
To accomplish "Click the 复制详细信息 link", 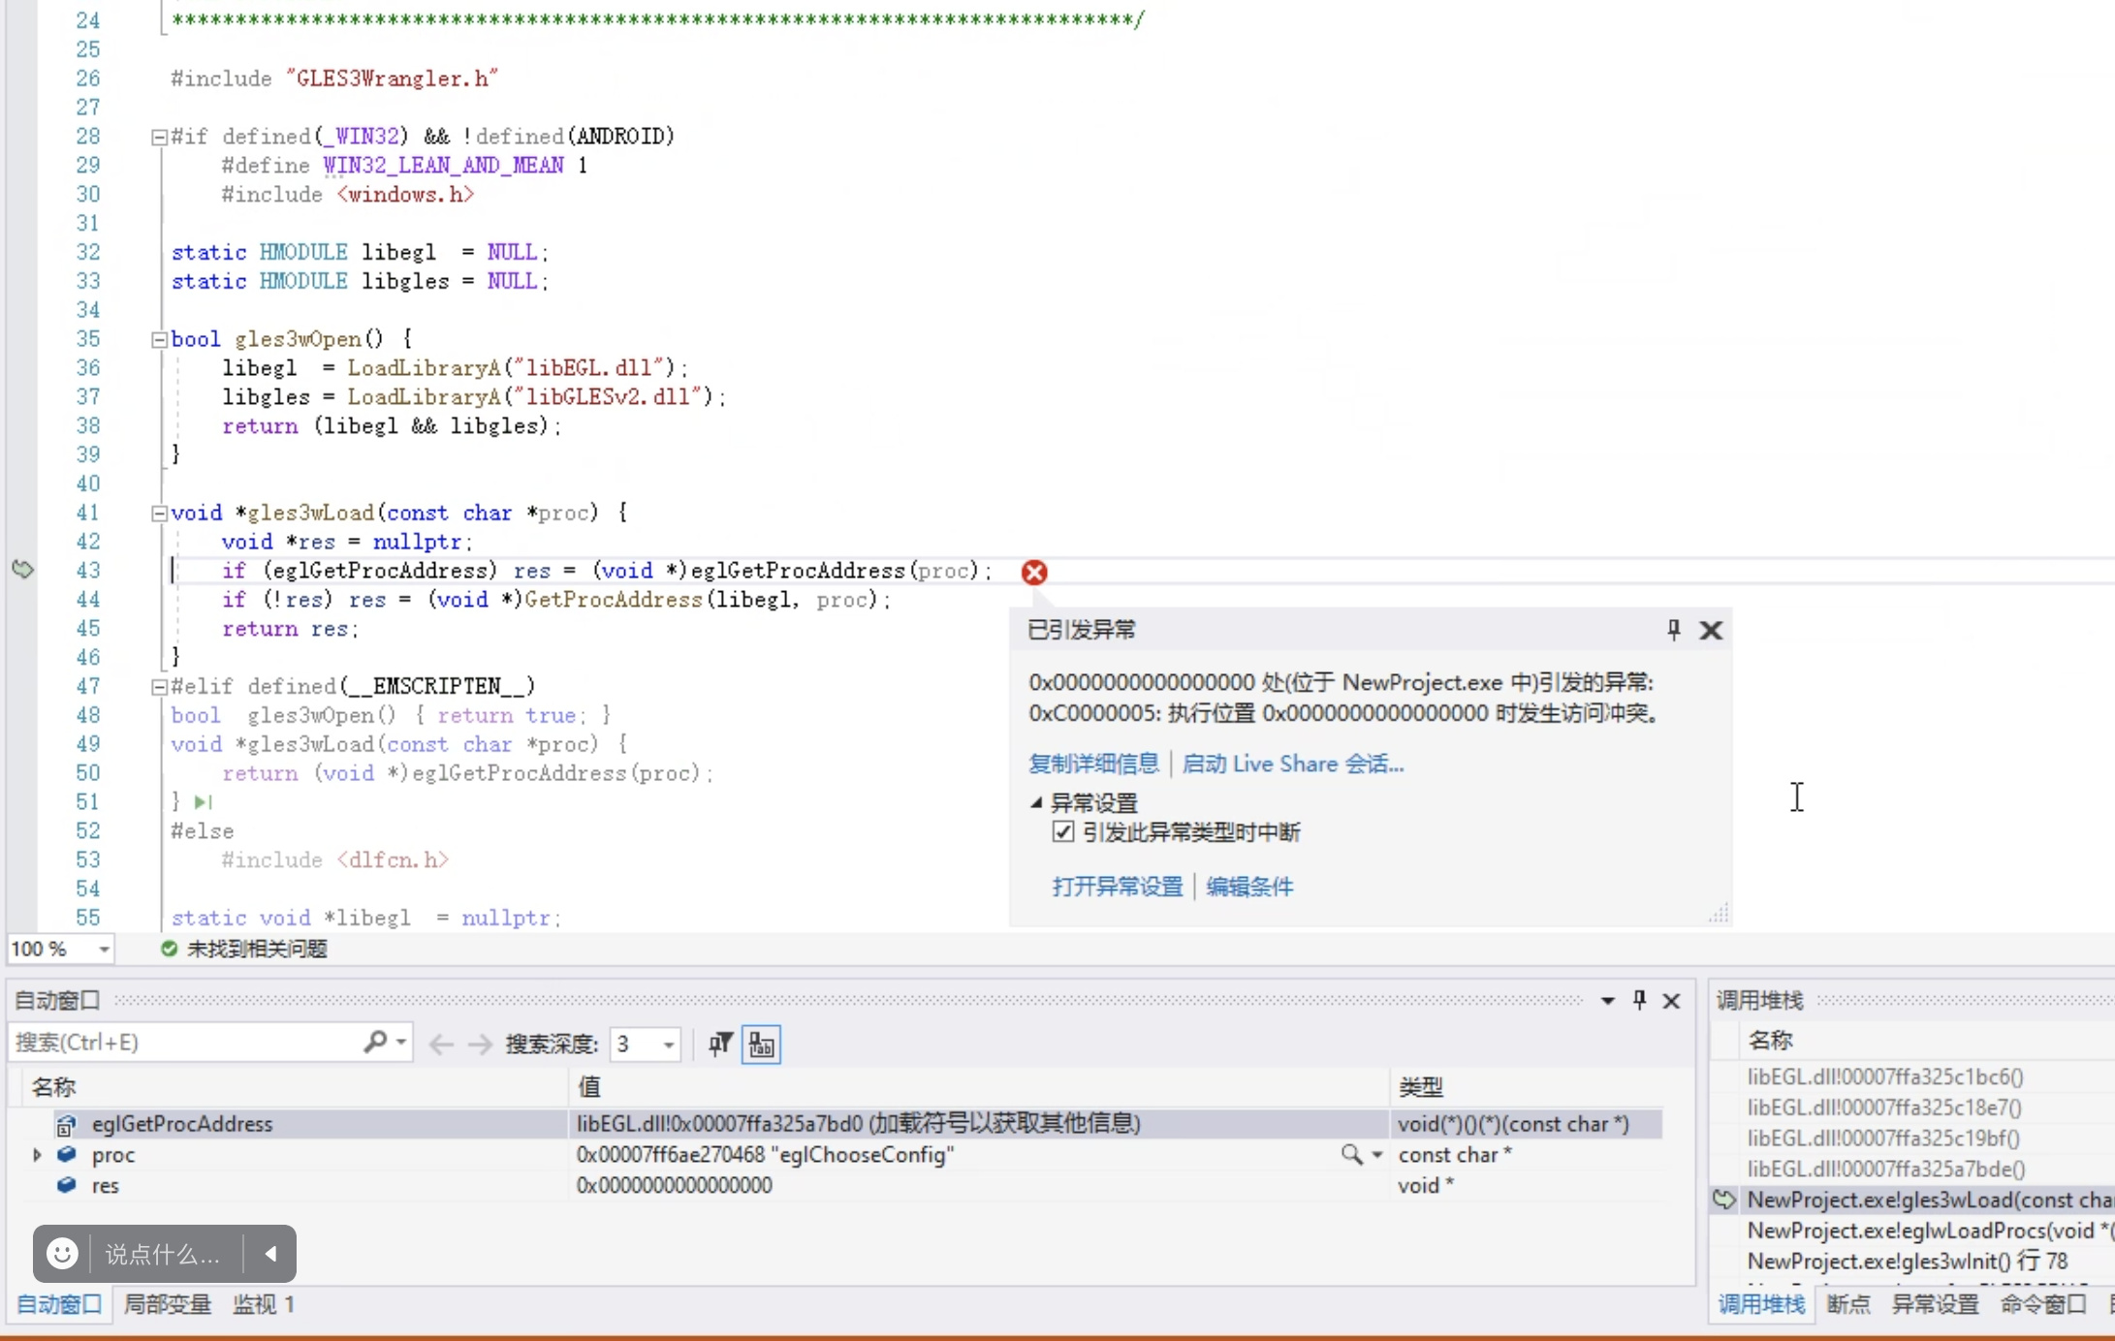I will coord(1093,764).
